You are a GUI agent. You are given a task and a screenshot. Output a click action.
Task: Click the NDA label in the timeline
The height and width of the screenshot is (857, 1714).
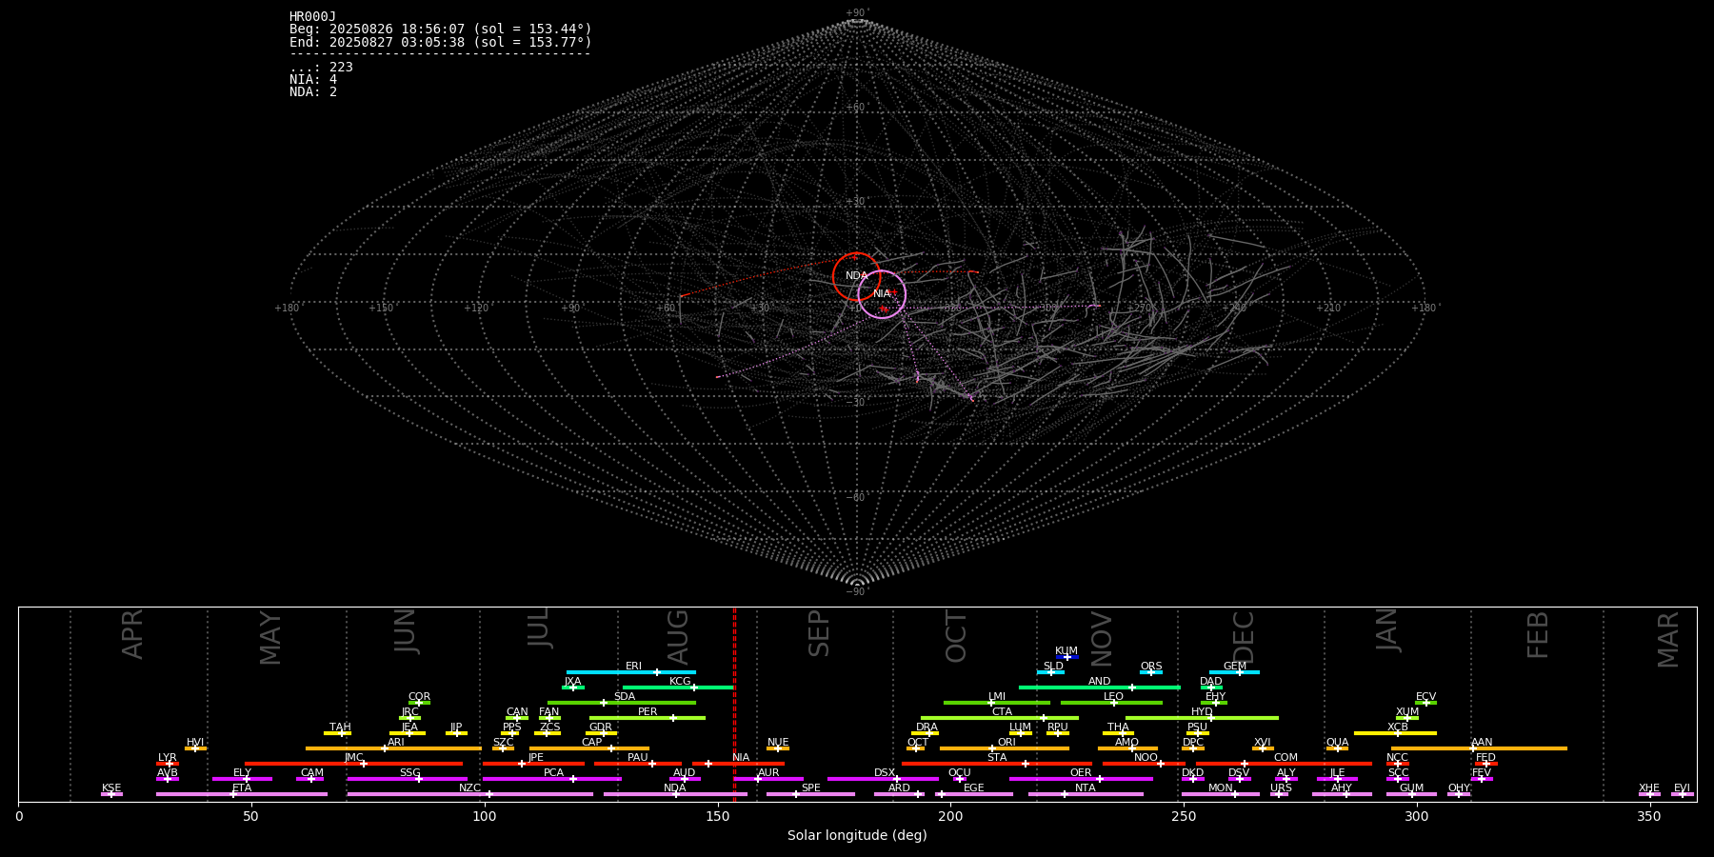pos(675,787)
